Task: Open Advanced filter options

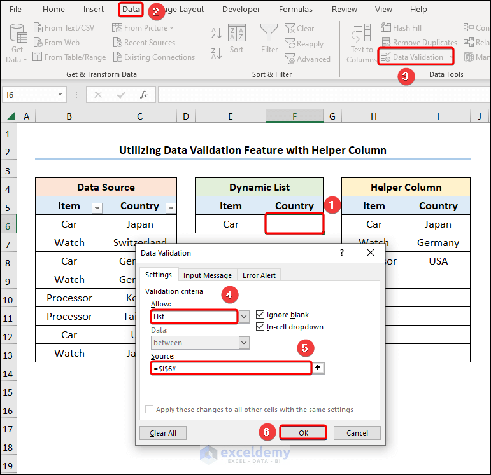Action: click(308, 59)
